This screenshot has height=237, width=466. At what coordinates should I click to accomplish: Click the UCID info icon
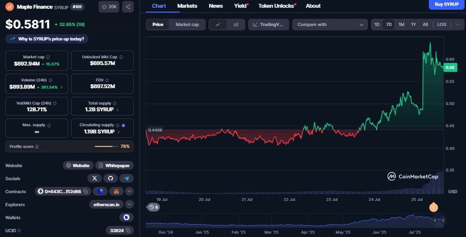point(19,230)
